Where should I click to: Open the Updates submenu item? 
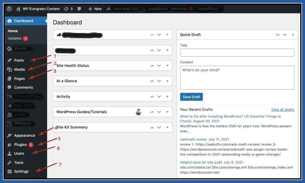pos(15,38)
